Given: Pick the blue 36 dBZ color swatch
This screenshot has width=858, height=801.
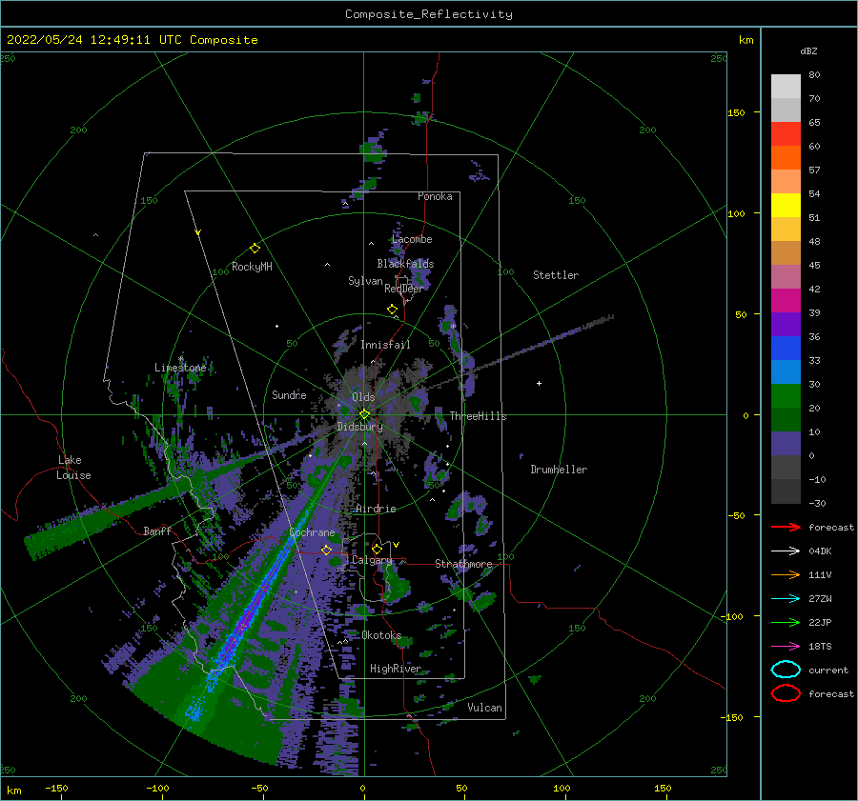Looking at the screenshot, I should point(786,349).
